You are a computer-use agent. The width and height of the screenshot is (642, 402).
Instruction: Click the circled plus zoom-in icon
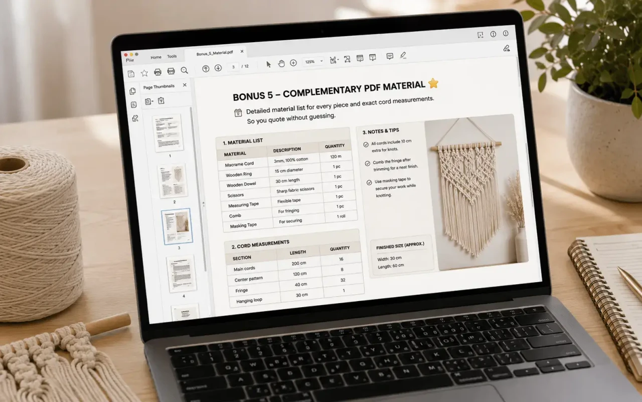(x=293, y=63)
